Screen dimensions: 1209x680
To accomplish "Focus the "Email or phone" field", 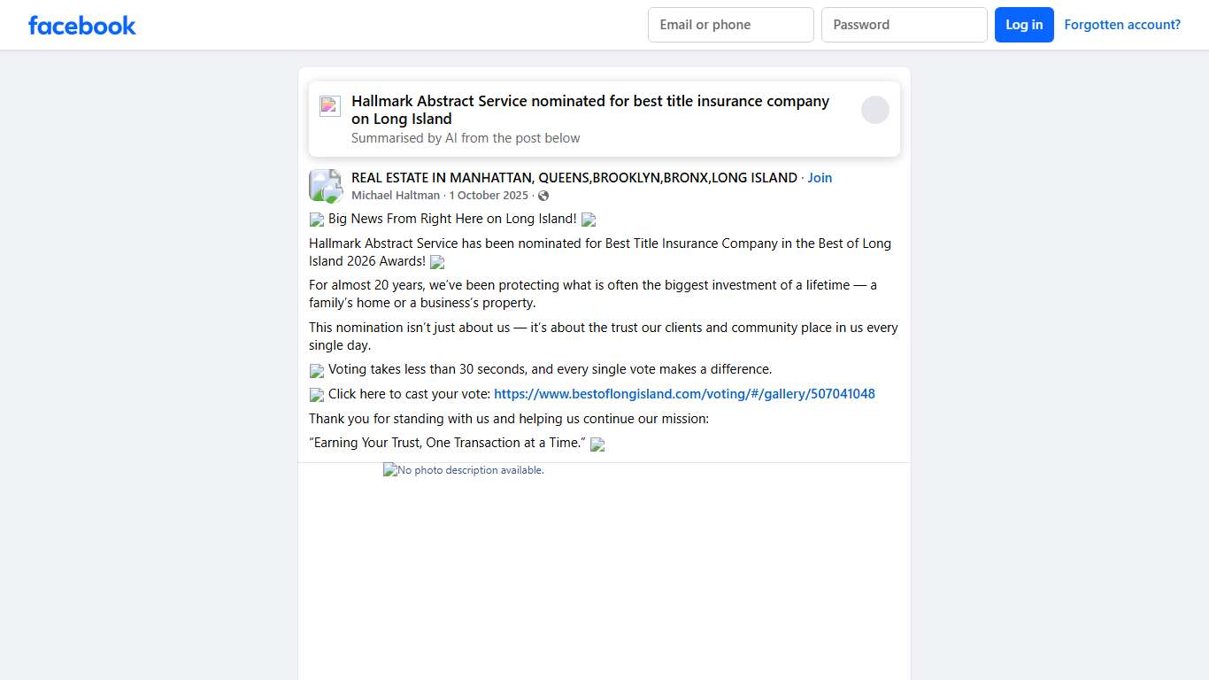I will (730, 25).
